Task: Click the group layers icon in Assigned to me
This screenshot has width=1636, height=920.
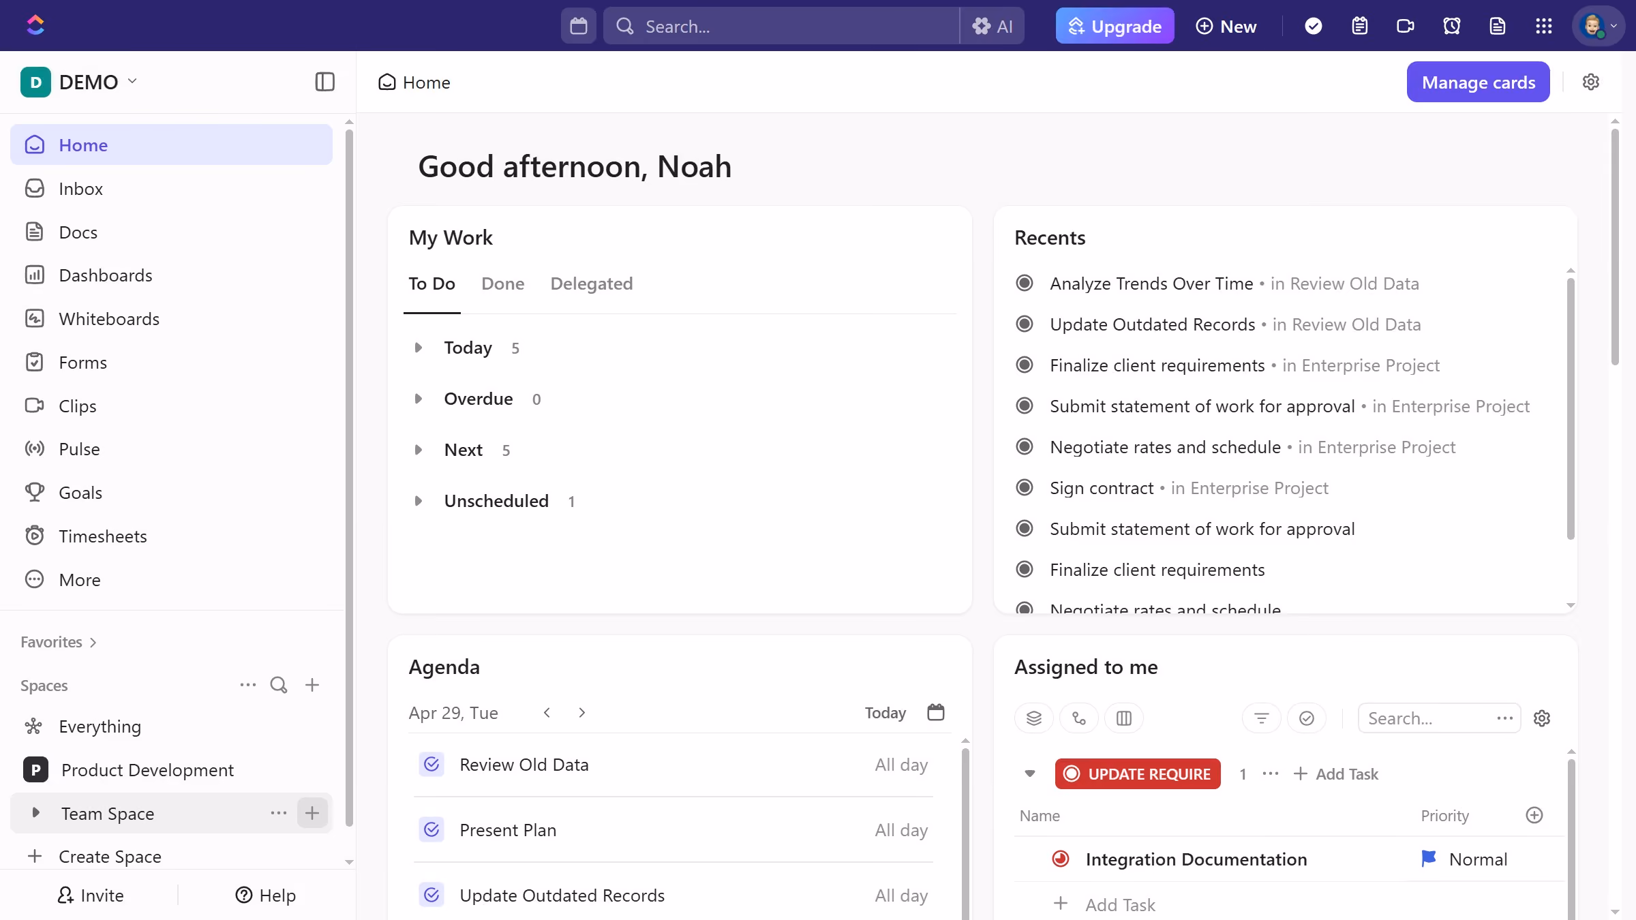Action: coord(1034,718)
